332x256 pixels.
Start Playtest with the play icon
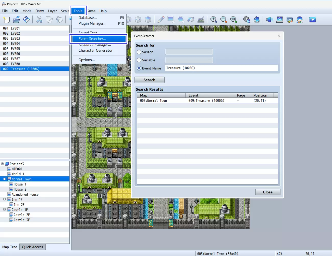(x=313, y=20)
